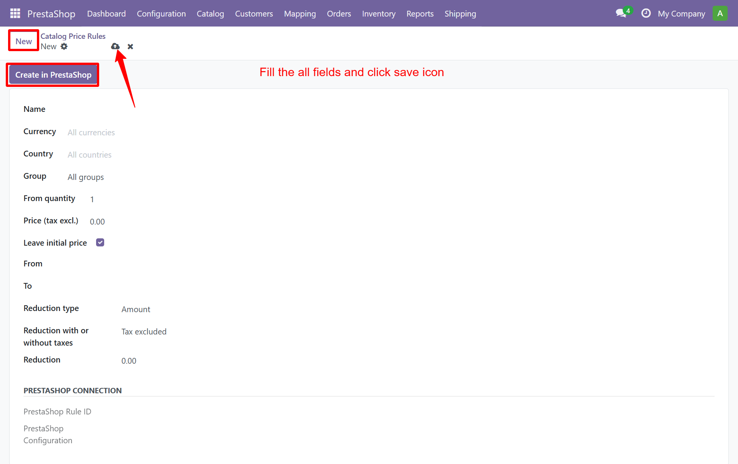Viewport: 738px width, 464px height.
Task: Click the green user avatar labeled A
Action: coord(720,13)
